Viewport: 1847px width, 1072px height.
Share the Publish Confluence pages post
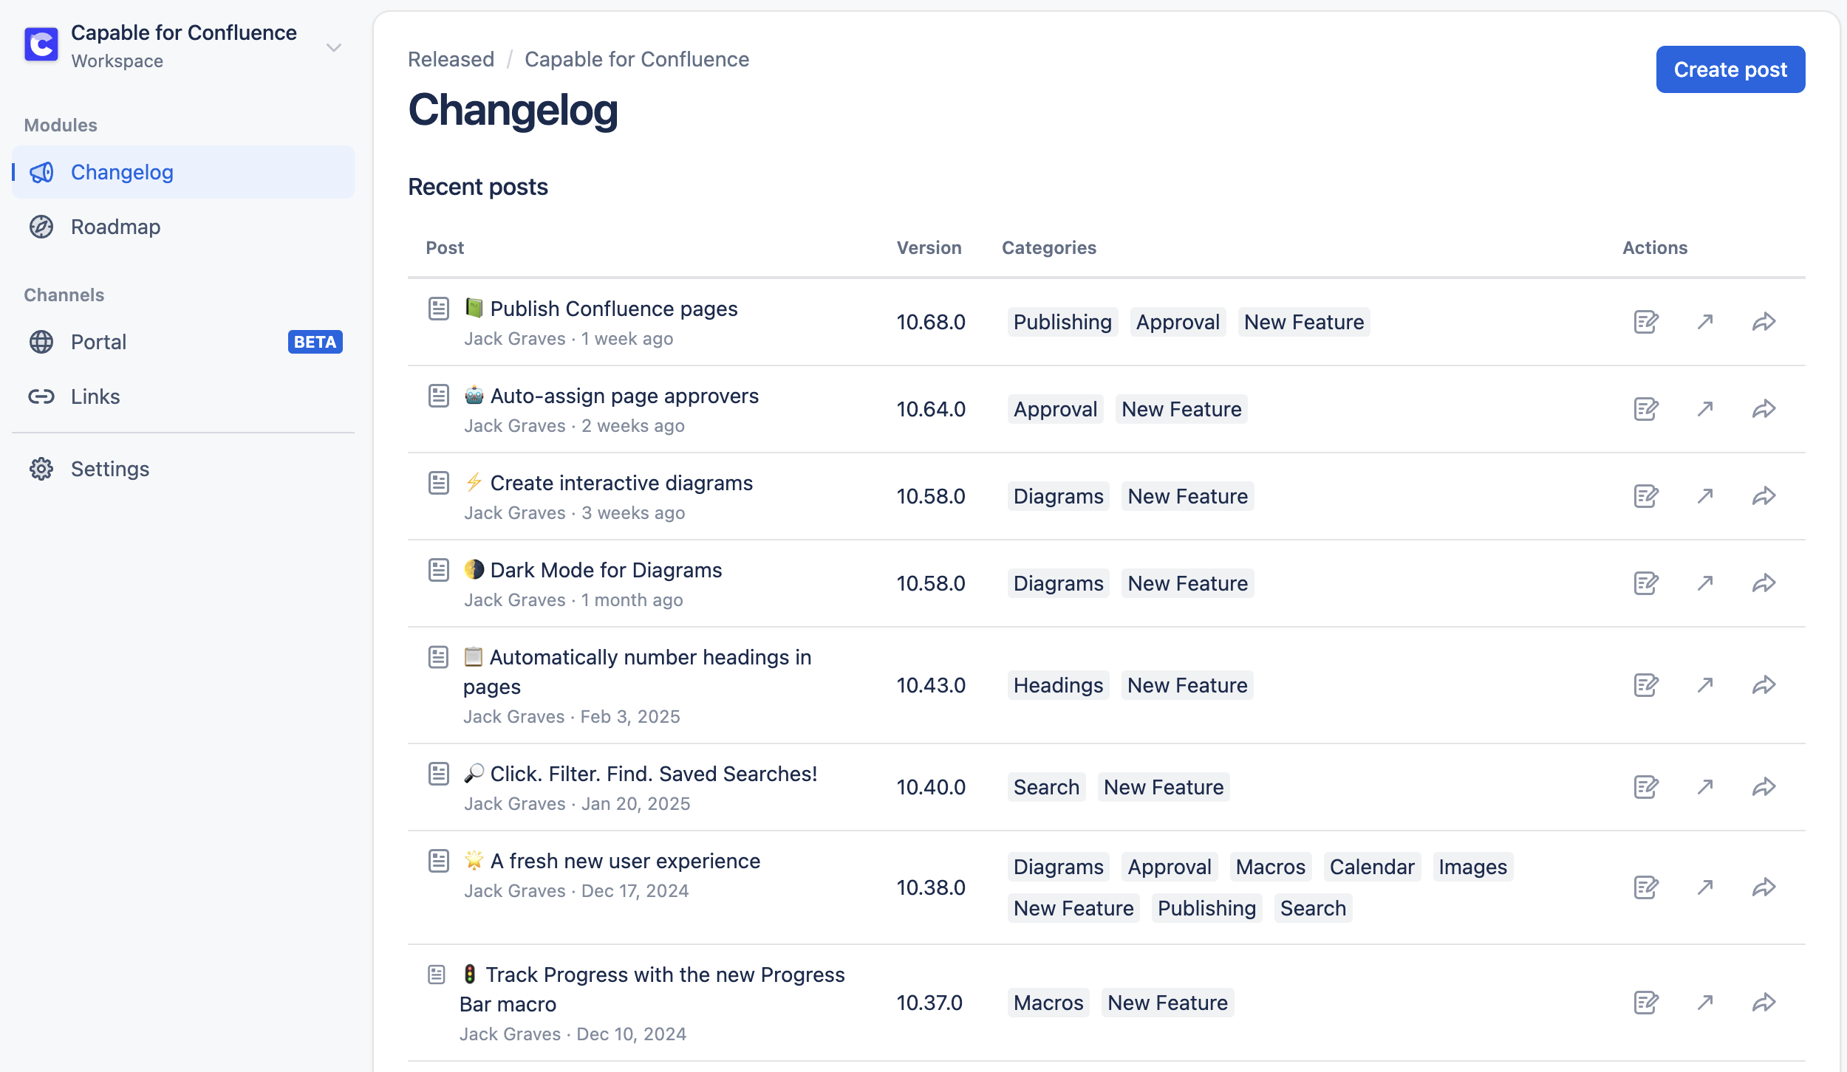(x=1764, y=322)
